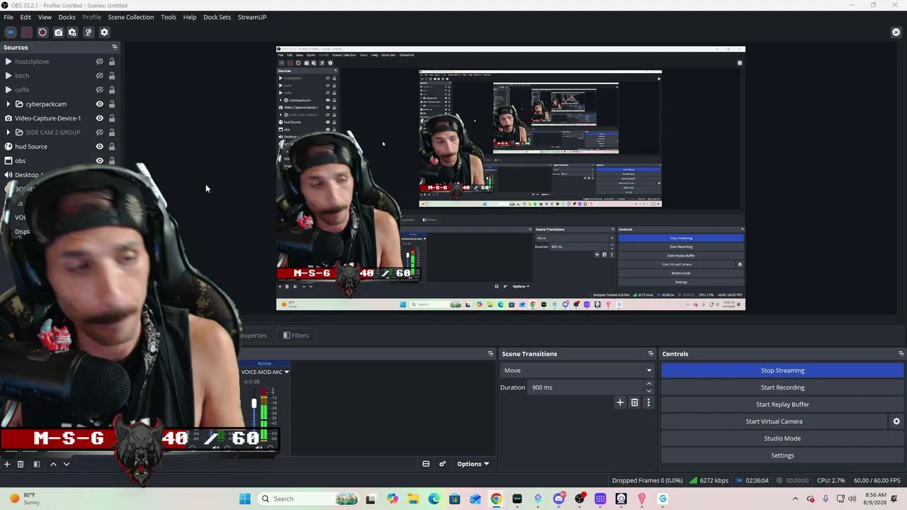Viewport: 907px width, 510px height.
Task: Click Start Replay Buffer
Action: tap(782, 404)
